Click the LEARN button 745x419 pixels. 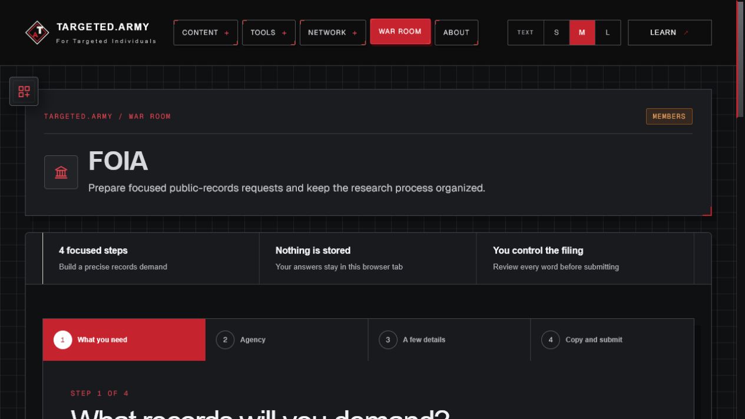point(670,32)
